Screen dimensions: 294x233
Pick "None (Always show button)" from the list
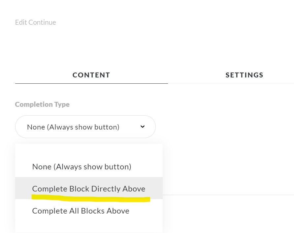pos(82,167)
